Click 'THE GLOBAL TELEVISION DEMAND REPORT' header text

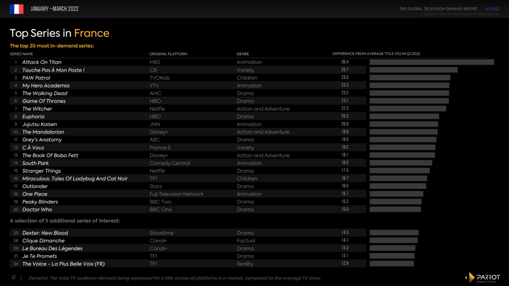click(438, 9)
